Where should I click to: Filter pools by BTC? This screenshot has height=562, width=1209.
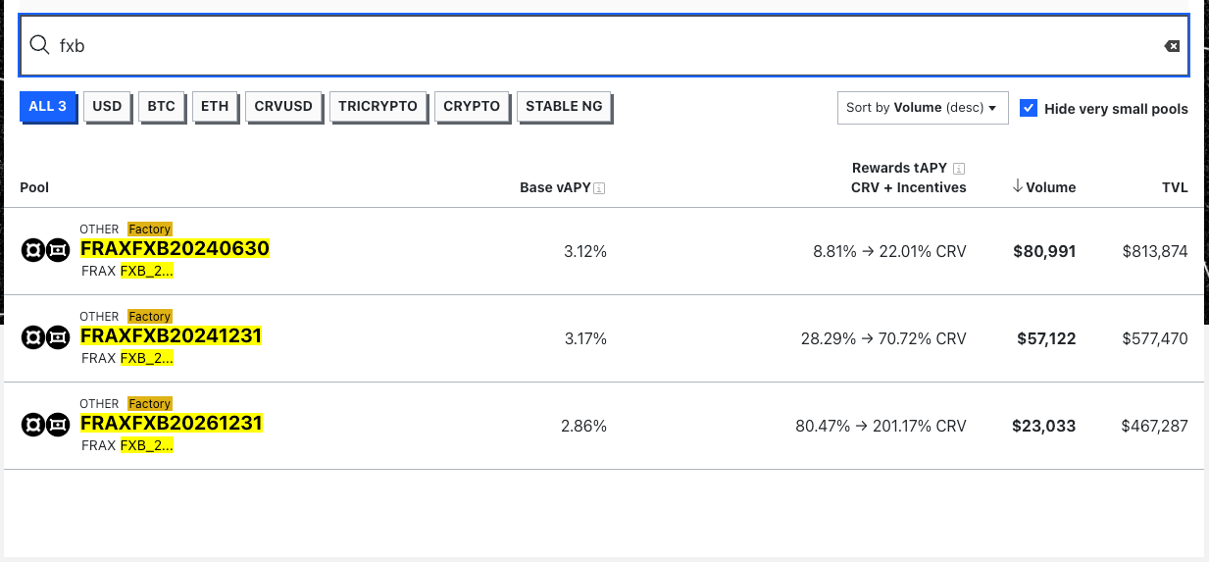(x=161, y=106)
